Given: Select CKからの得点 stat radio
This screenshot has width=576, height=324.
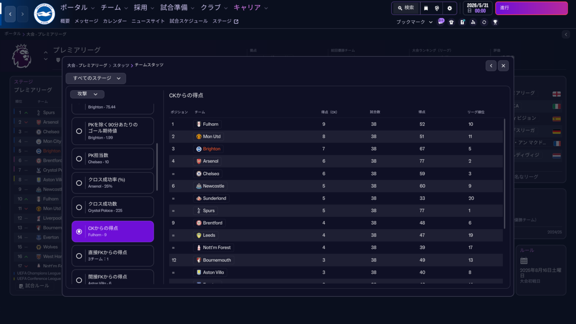Looking at the screenshot, I should point(79,231).
